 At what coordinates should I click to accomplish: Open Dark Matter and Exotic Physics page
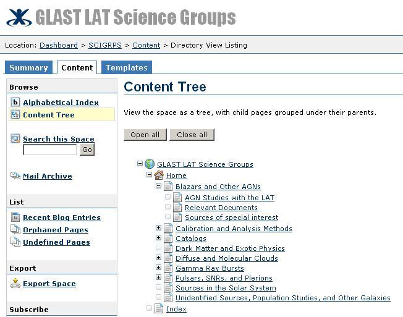(x=230, y=248)
